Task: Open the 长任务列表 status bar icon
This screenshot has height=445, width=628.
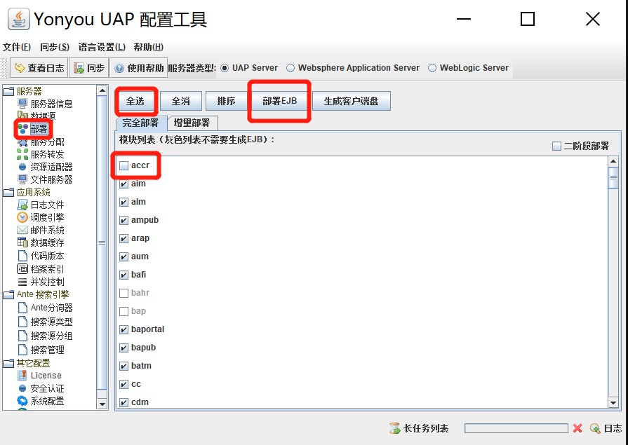Action: click(x=394, y=428)
